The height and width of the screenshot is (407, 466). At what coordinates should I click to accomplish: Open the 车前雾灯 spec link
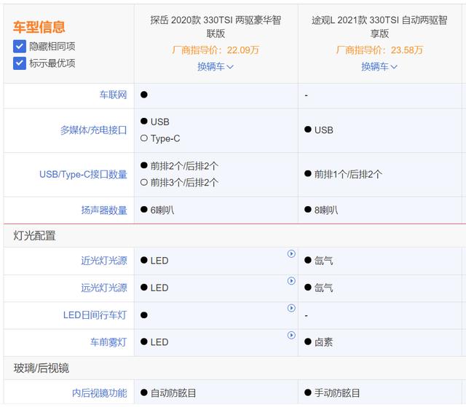(108, 342)
